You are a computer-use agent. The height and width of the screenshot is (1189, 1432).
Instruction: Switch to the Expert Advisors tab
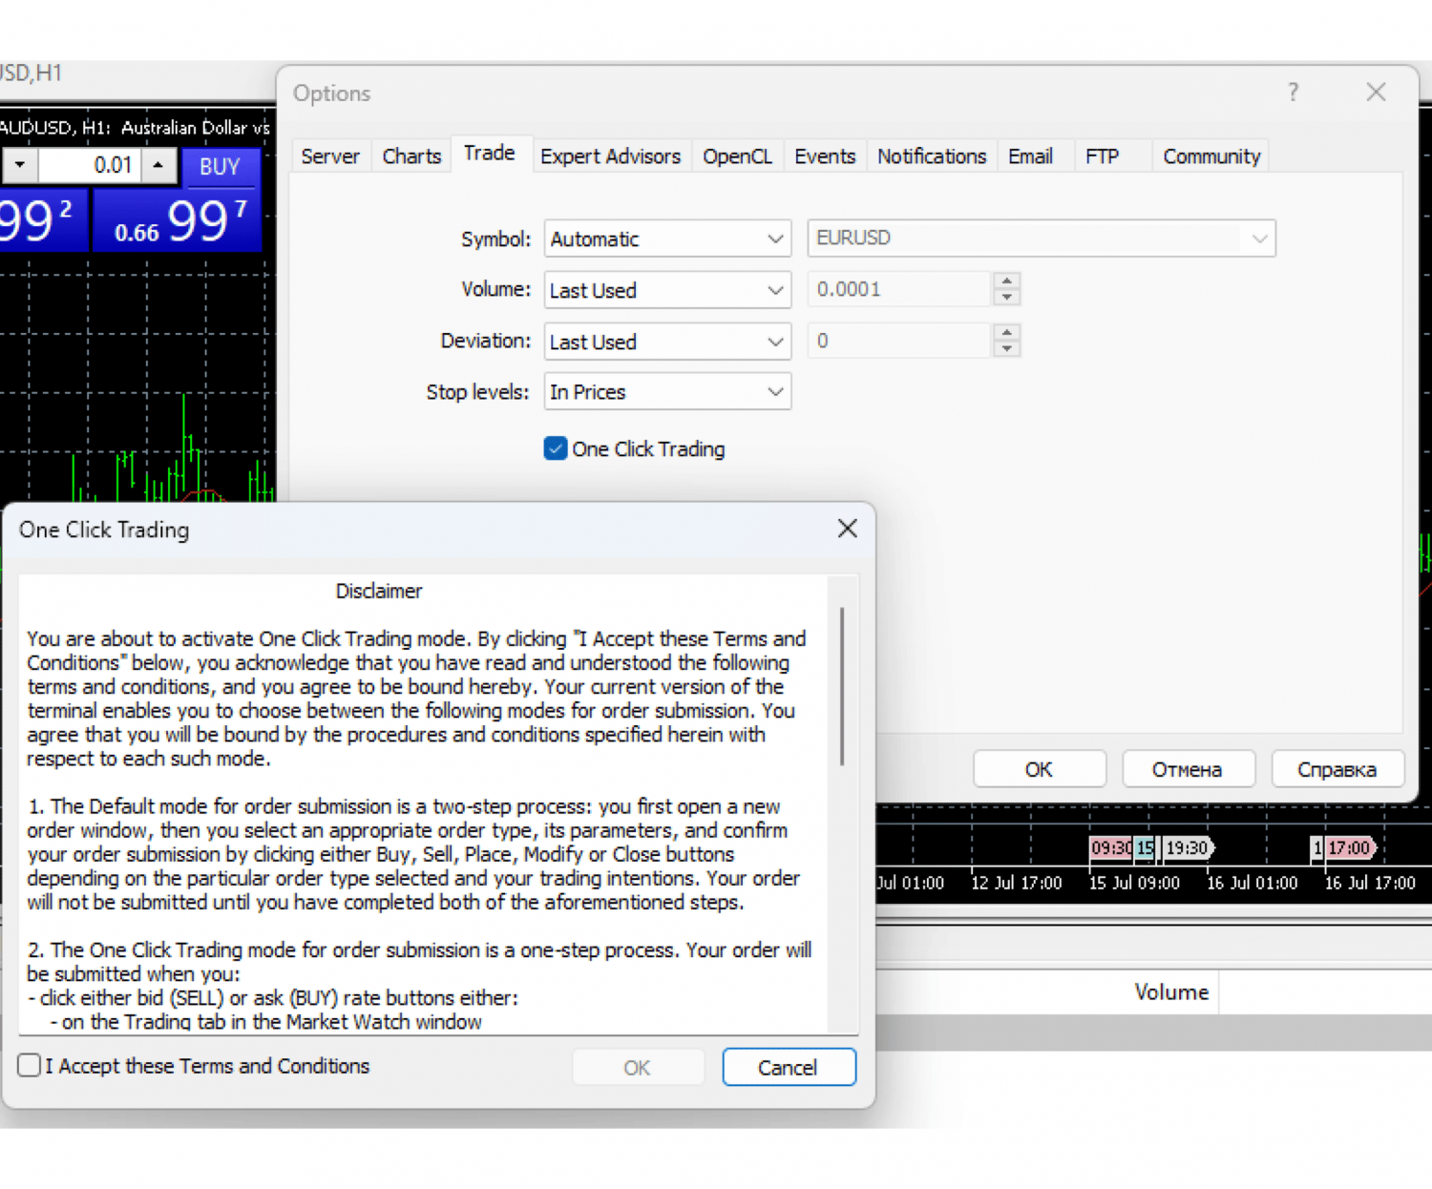(610, 156)
